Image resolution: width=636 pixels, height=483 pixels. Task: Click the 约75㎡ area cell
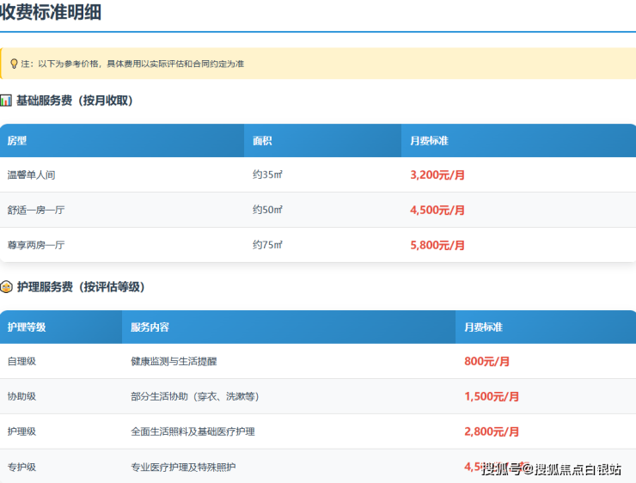pos(267,245)
